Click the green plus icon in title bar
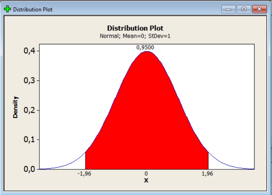The image size is (272, 195). pyautogui.click(x=8, y=9)
